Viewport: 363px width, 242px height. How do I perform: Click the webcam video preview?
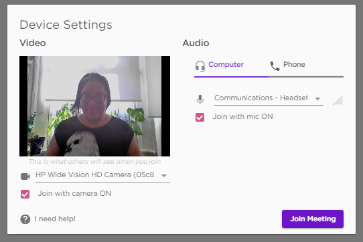coord(94,106)
